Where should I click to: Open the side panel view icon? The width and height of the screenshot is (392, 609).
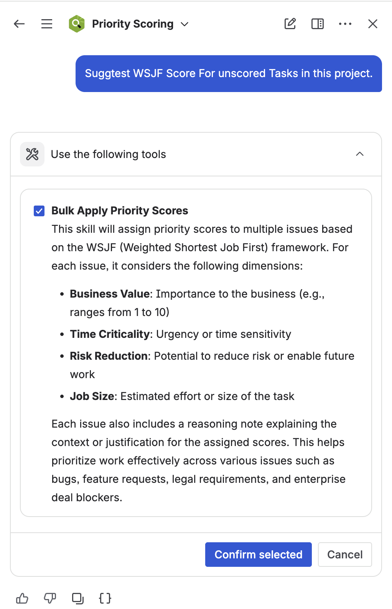point(317,24)
